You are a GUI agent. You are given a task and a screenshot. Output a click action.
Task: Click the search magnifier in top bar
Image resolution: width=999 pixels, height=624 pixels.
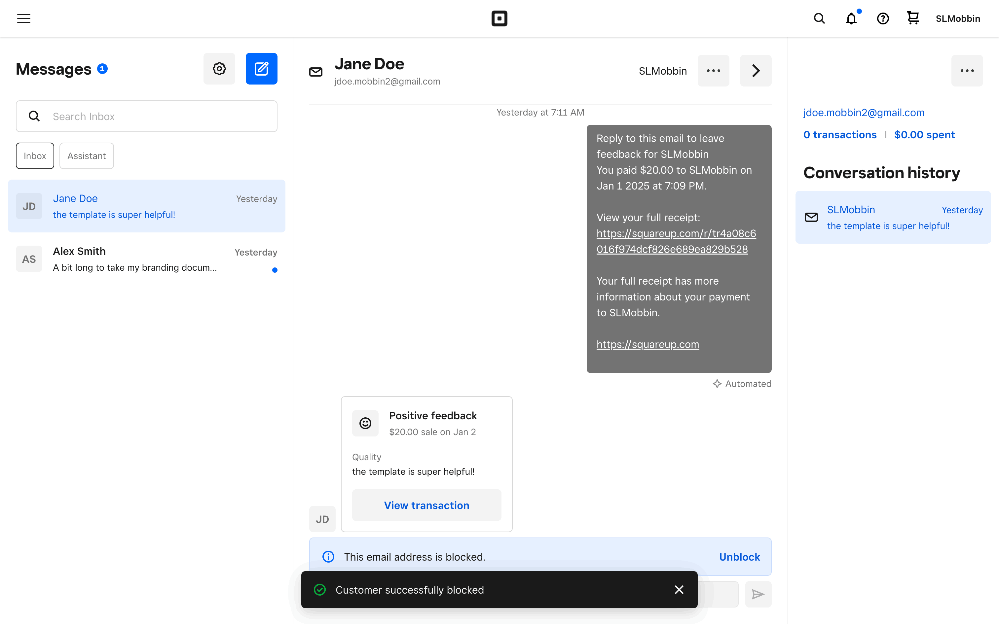[x=819, y=18]
